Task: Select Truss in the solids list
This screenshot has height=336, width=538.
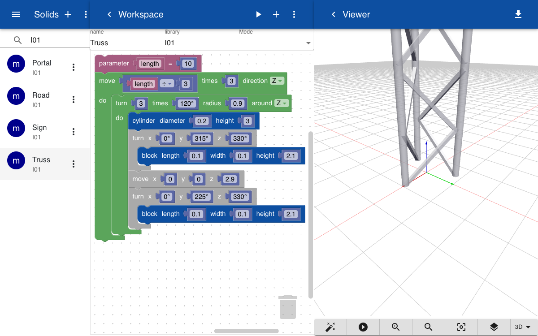Action: pyautogui.click(x=45, y=164)
